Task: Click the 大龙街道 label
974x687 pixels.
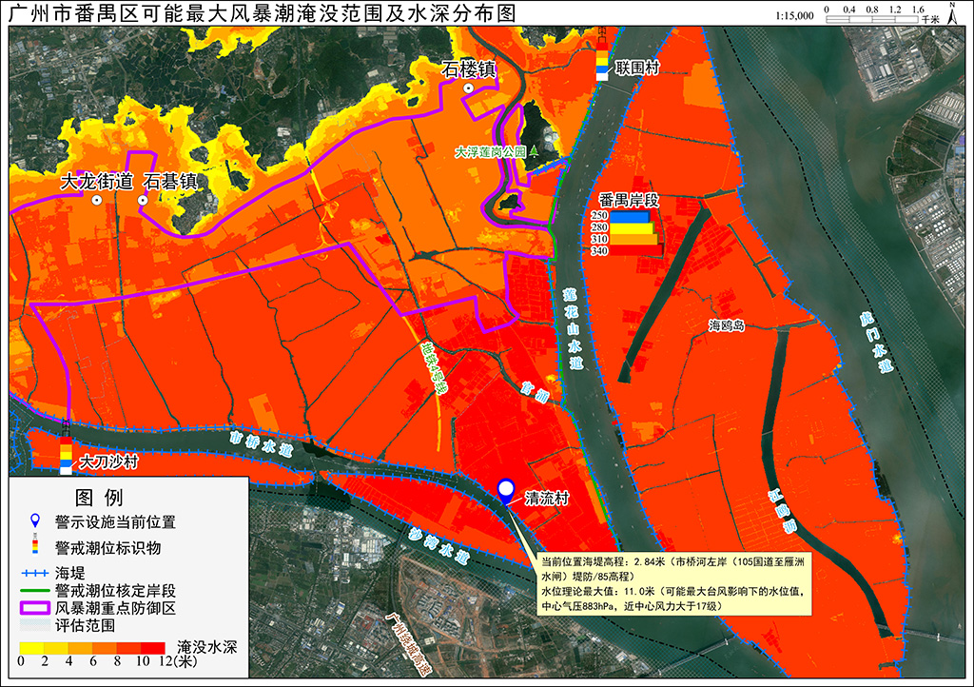Action: click(97, 182)
